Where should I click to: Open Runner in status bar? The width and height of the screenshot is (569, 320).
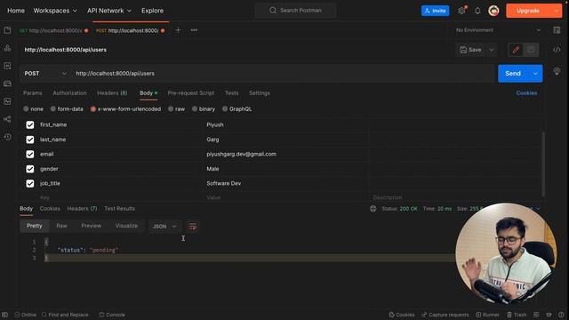(488, 315)
